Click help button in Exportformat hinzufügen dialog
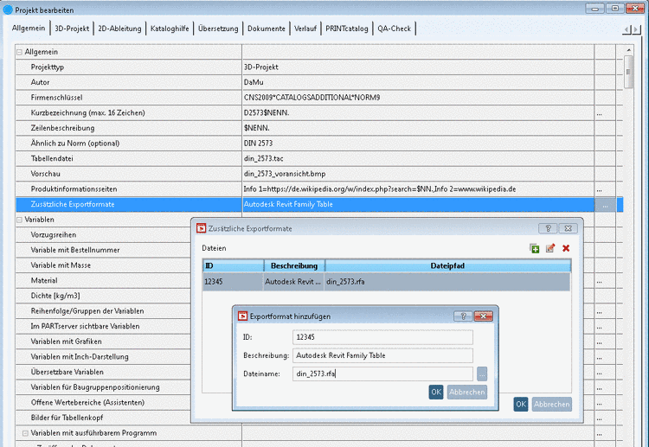The width and height of the screenshot is (649, 447). click(x=463, y=316)
